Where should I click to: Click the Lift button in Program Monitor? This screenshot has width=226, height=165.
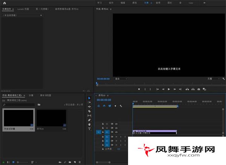187,89
